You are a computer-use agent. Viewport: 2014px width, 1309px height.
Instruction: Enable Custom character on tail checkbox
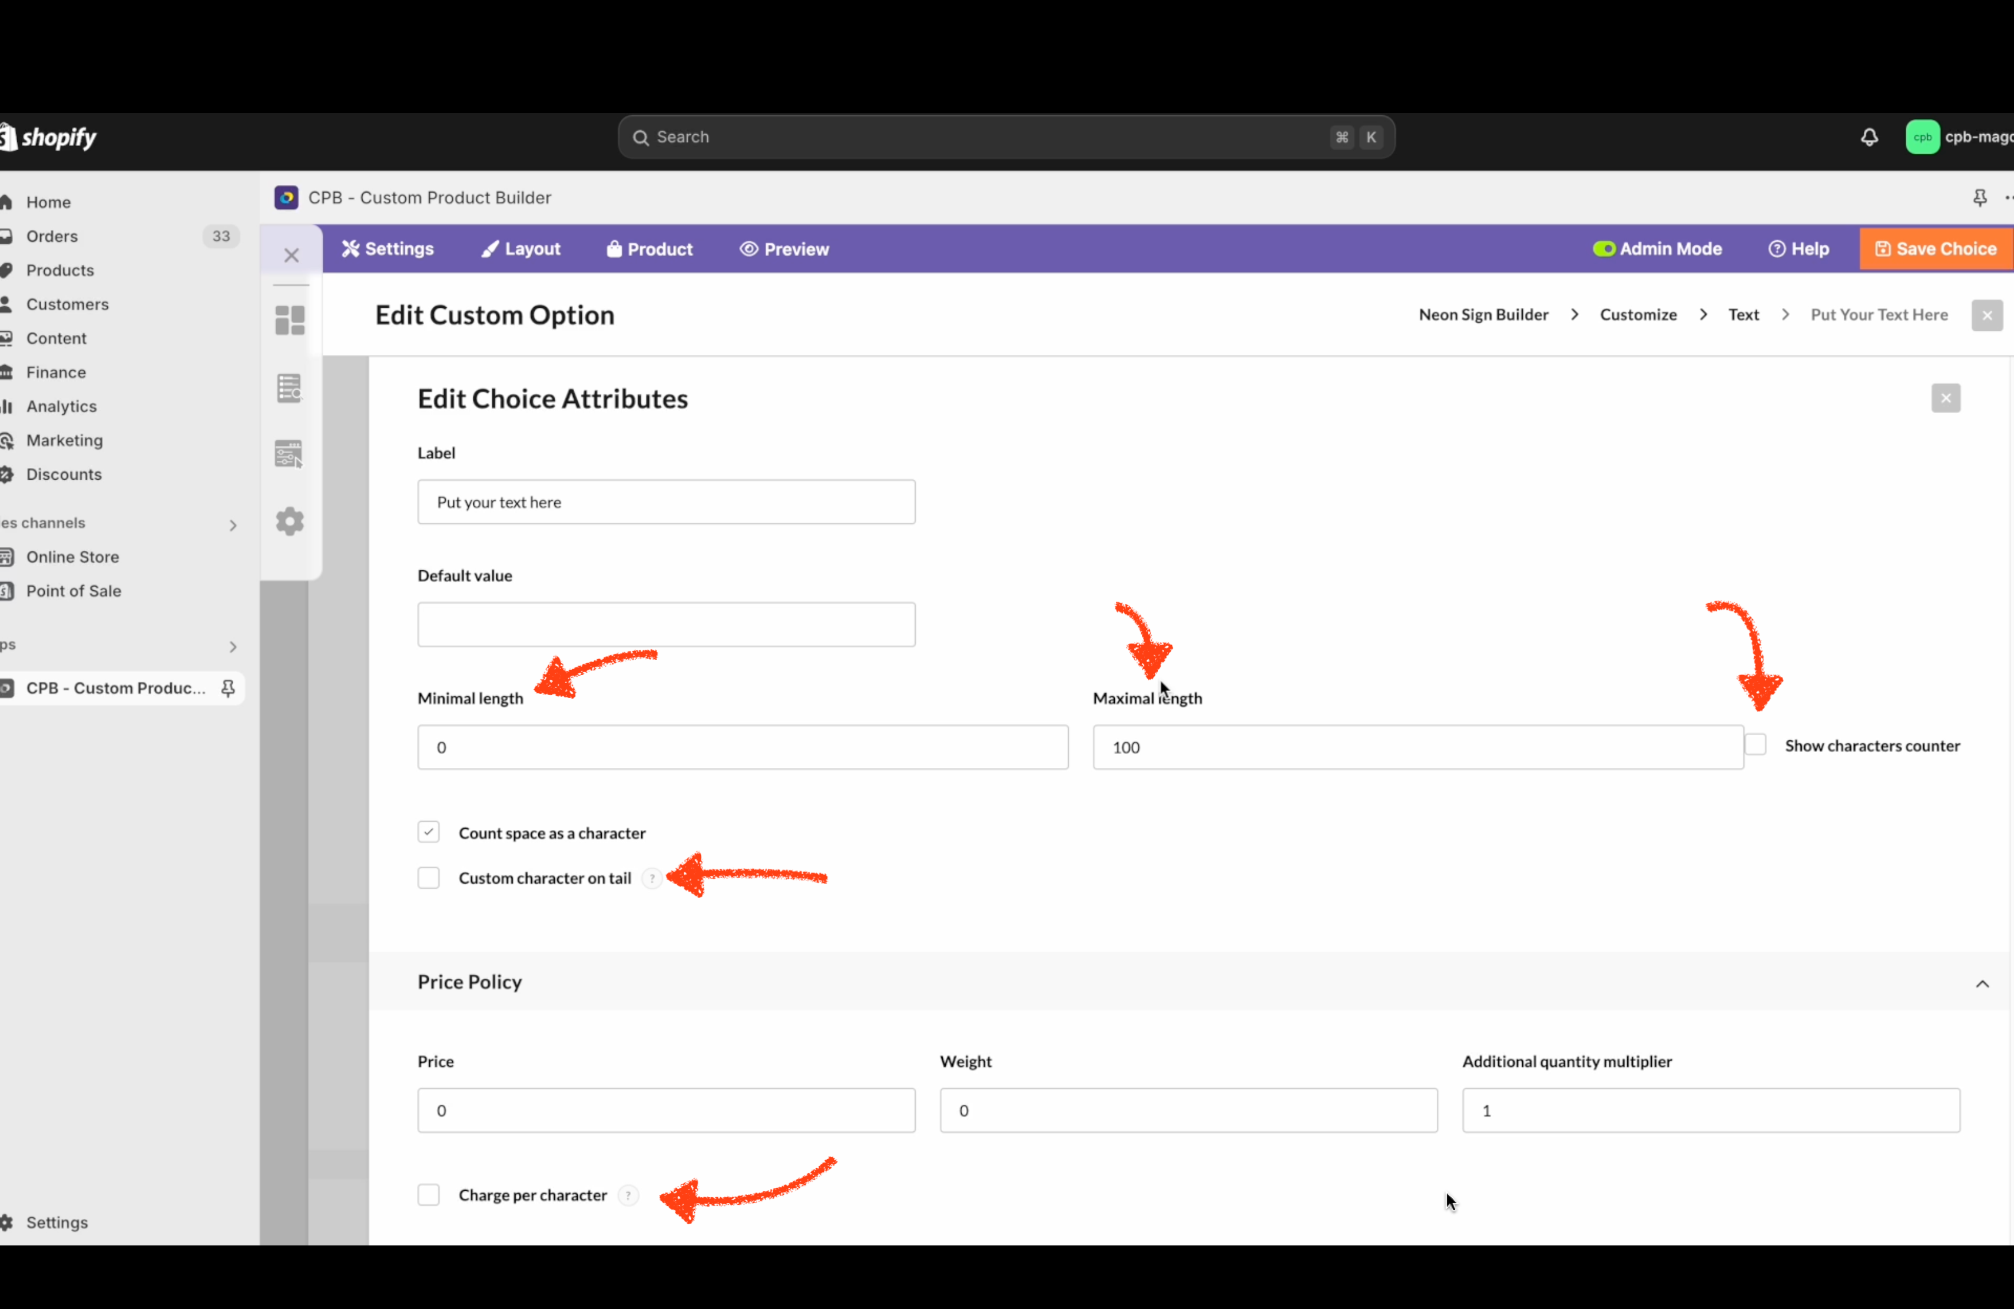(428, 878)
